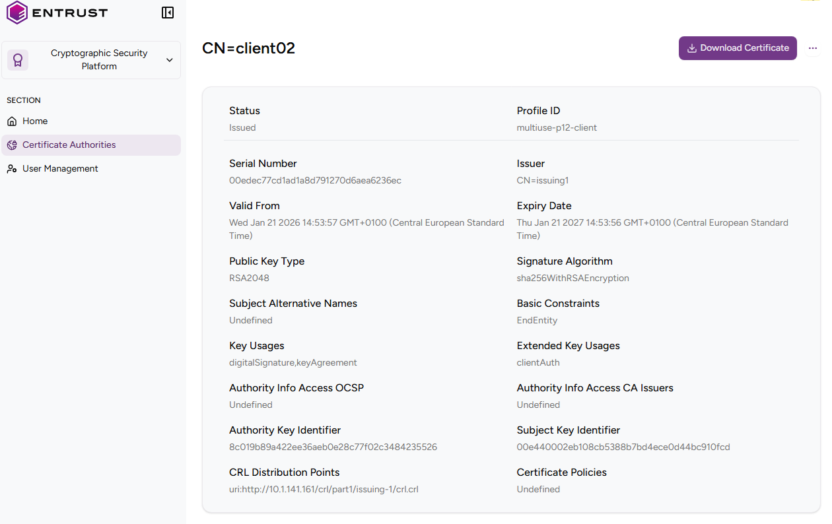This screenshot has width=832, height=524.
Task: Click the Issuer value CN=issuing1
Action: pos(543,181)
